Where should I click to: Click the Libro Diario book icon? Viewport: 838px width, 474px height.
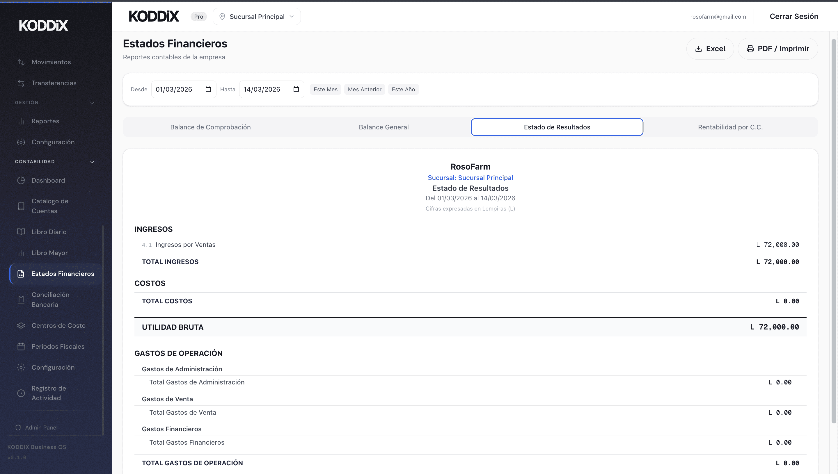click(x=21, y=232)
